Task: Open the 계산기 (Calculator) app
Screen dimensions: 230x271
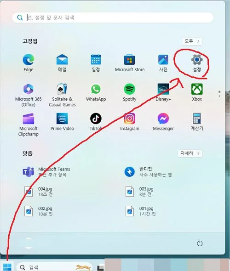Action: (197, 122)
